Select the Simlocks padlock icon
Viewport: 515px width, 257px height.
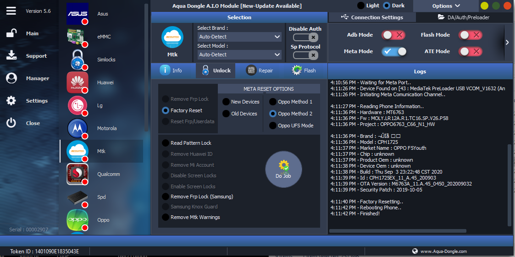coord(78,60)
